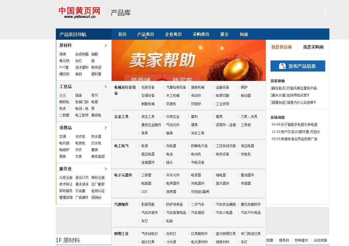Screen dimensions: 349x246
Task: Open the 赢在起点 seller help article
Action: (x=293, y=88)
